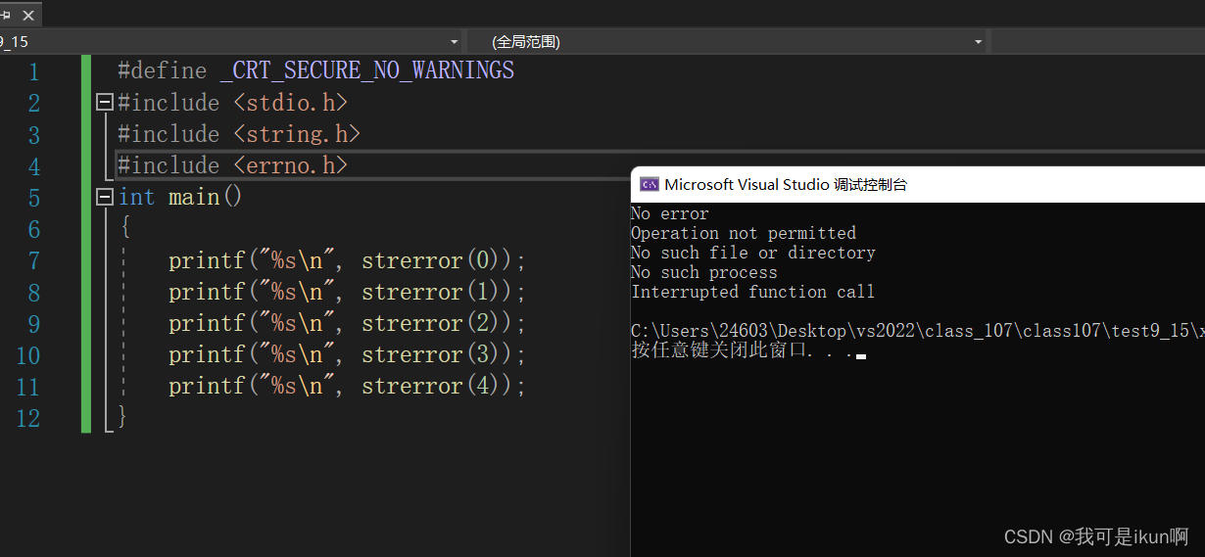1205x557 pixels.
Task: Click the console window icon in the title bar
Action: pyautogui.click(x=649, y=184)
